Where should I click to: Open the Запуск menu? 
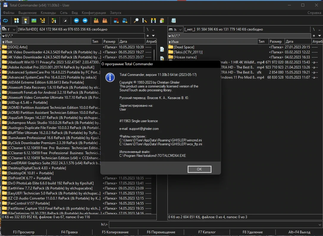click(x=116, y=13)
